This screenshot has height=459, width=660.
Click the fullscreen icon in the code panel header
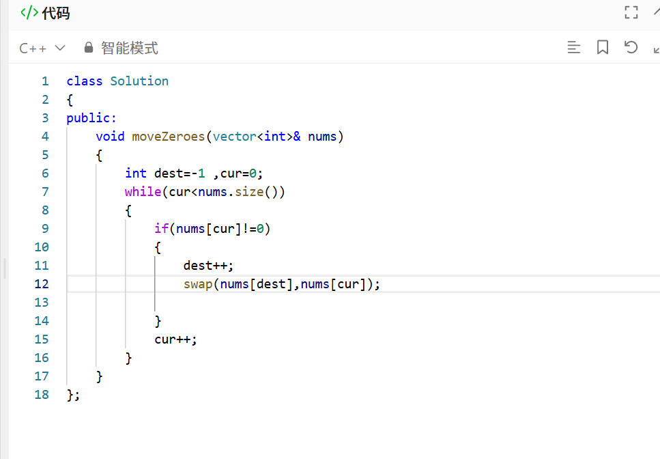(631, 12)
